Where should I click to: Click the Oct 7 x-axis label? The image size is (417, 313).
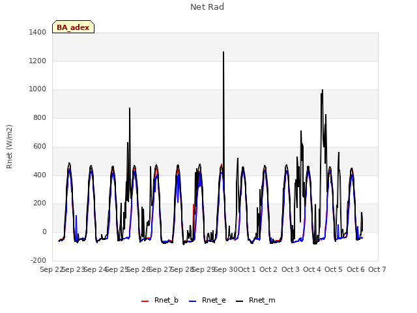377,269
